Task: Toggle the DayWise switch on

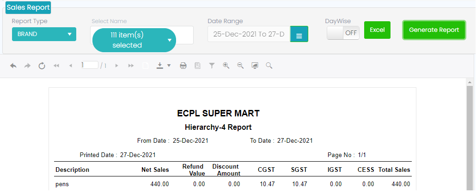Action: coord(343,33)
